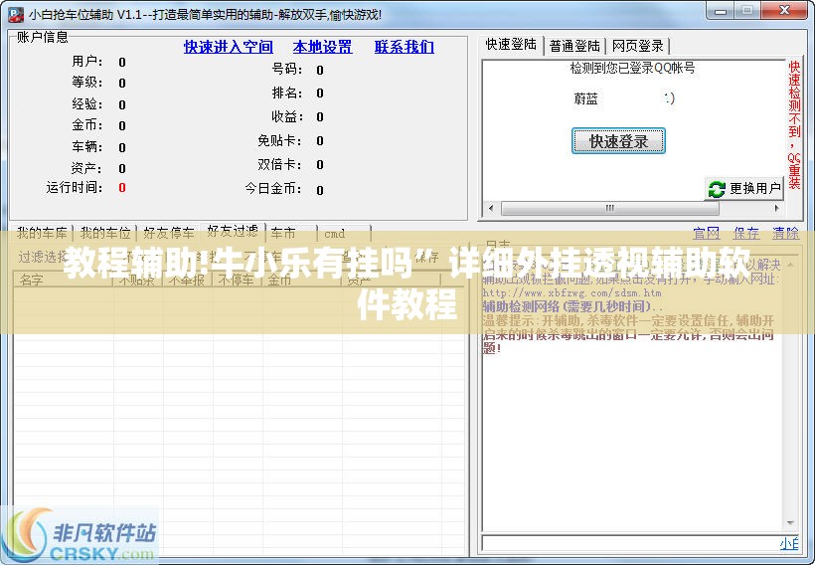Click the 用户: label
Viewport: 815px width, 565px height.
(x=87, y=62)
